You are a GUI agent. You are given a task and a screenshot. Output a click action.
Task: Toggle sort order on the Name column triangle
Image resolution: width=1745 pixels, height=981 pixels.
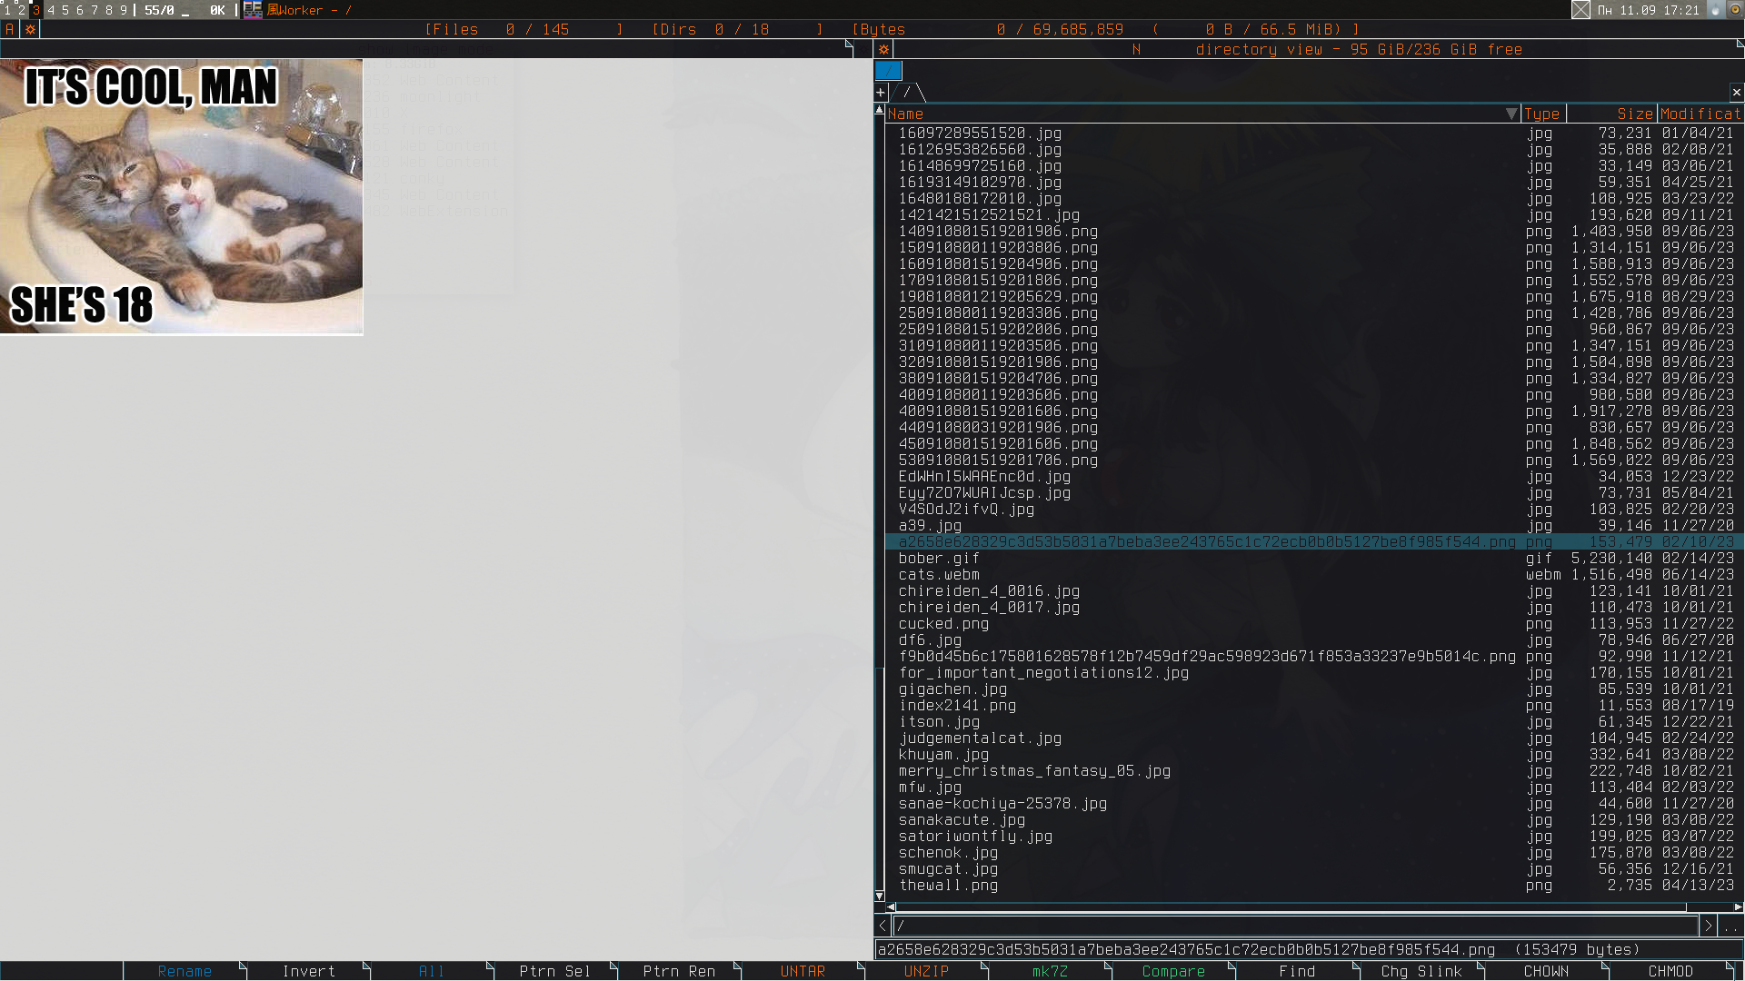coord(1511,114)
